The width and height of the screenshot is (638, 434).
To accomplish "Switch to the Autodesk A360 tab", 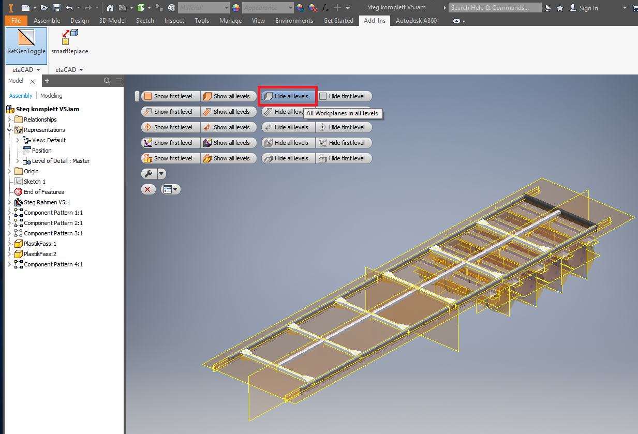I will coord(416,21).
